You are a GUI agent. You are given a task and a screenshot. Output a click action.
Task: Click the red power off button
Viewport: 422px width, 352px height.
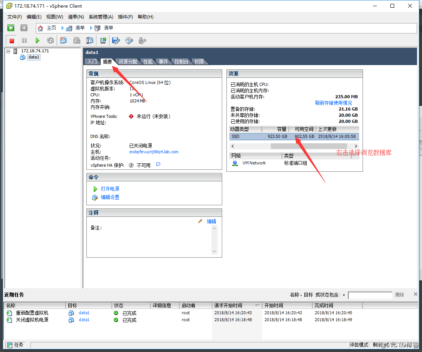tap(12, 40)
